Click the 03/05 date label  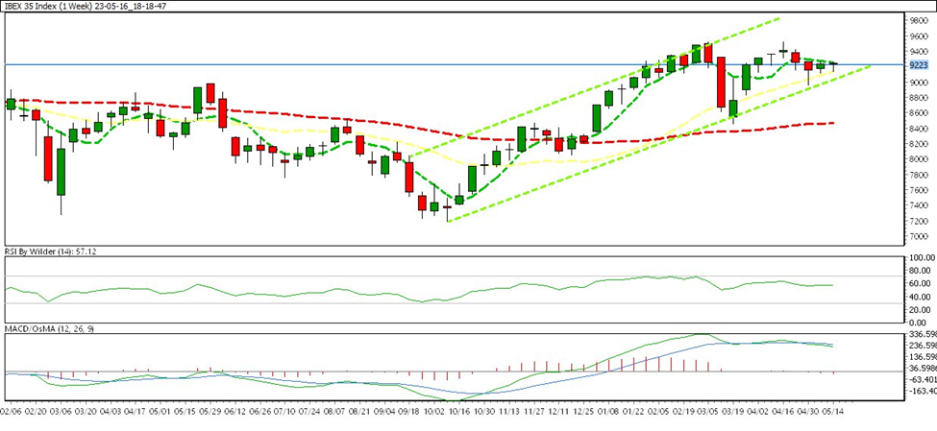point(707,412)
